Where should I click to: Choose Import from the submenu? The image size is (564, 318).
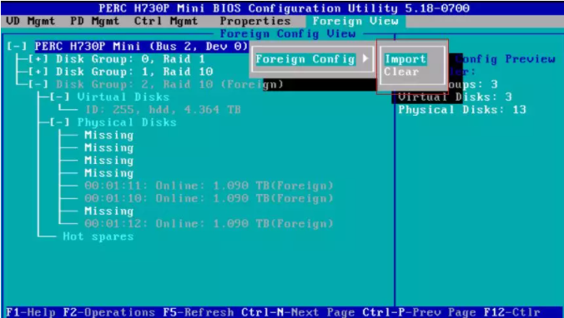pyautogui.click(x=405, y=59)
